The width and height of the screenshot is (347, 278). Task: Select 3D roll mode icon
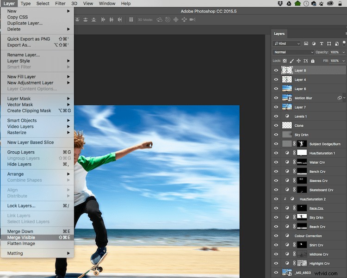[x=168, y=20]
